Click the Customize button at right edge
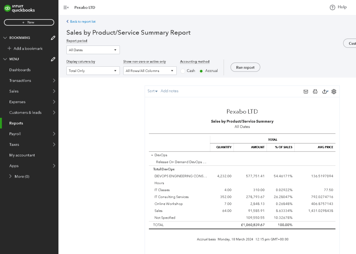This screenshot has width=356, height=254. (350, 43)
